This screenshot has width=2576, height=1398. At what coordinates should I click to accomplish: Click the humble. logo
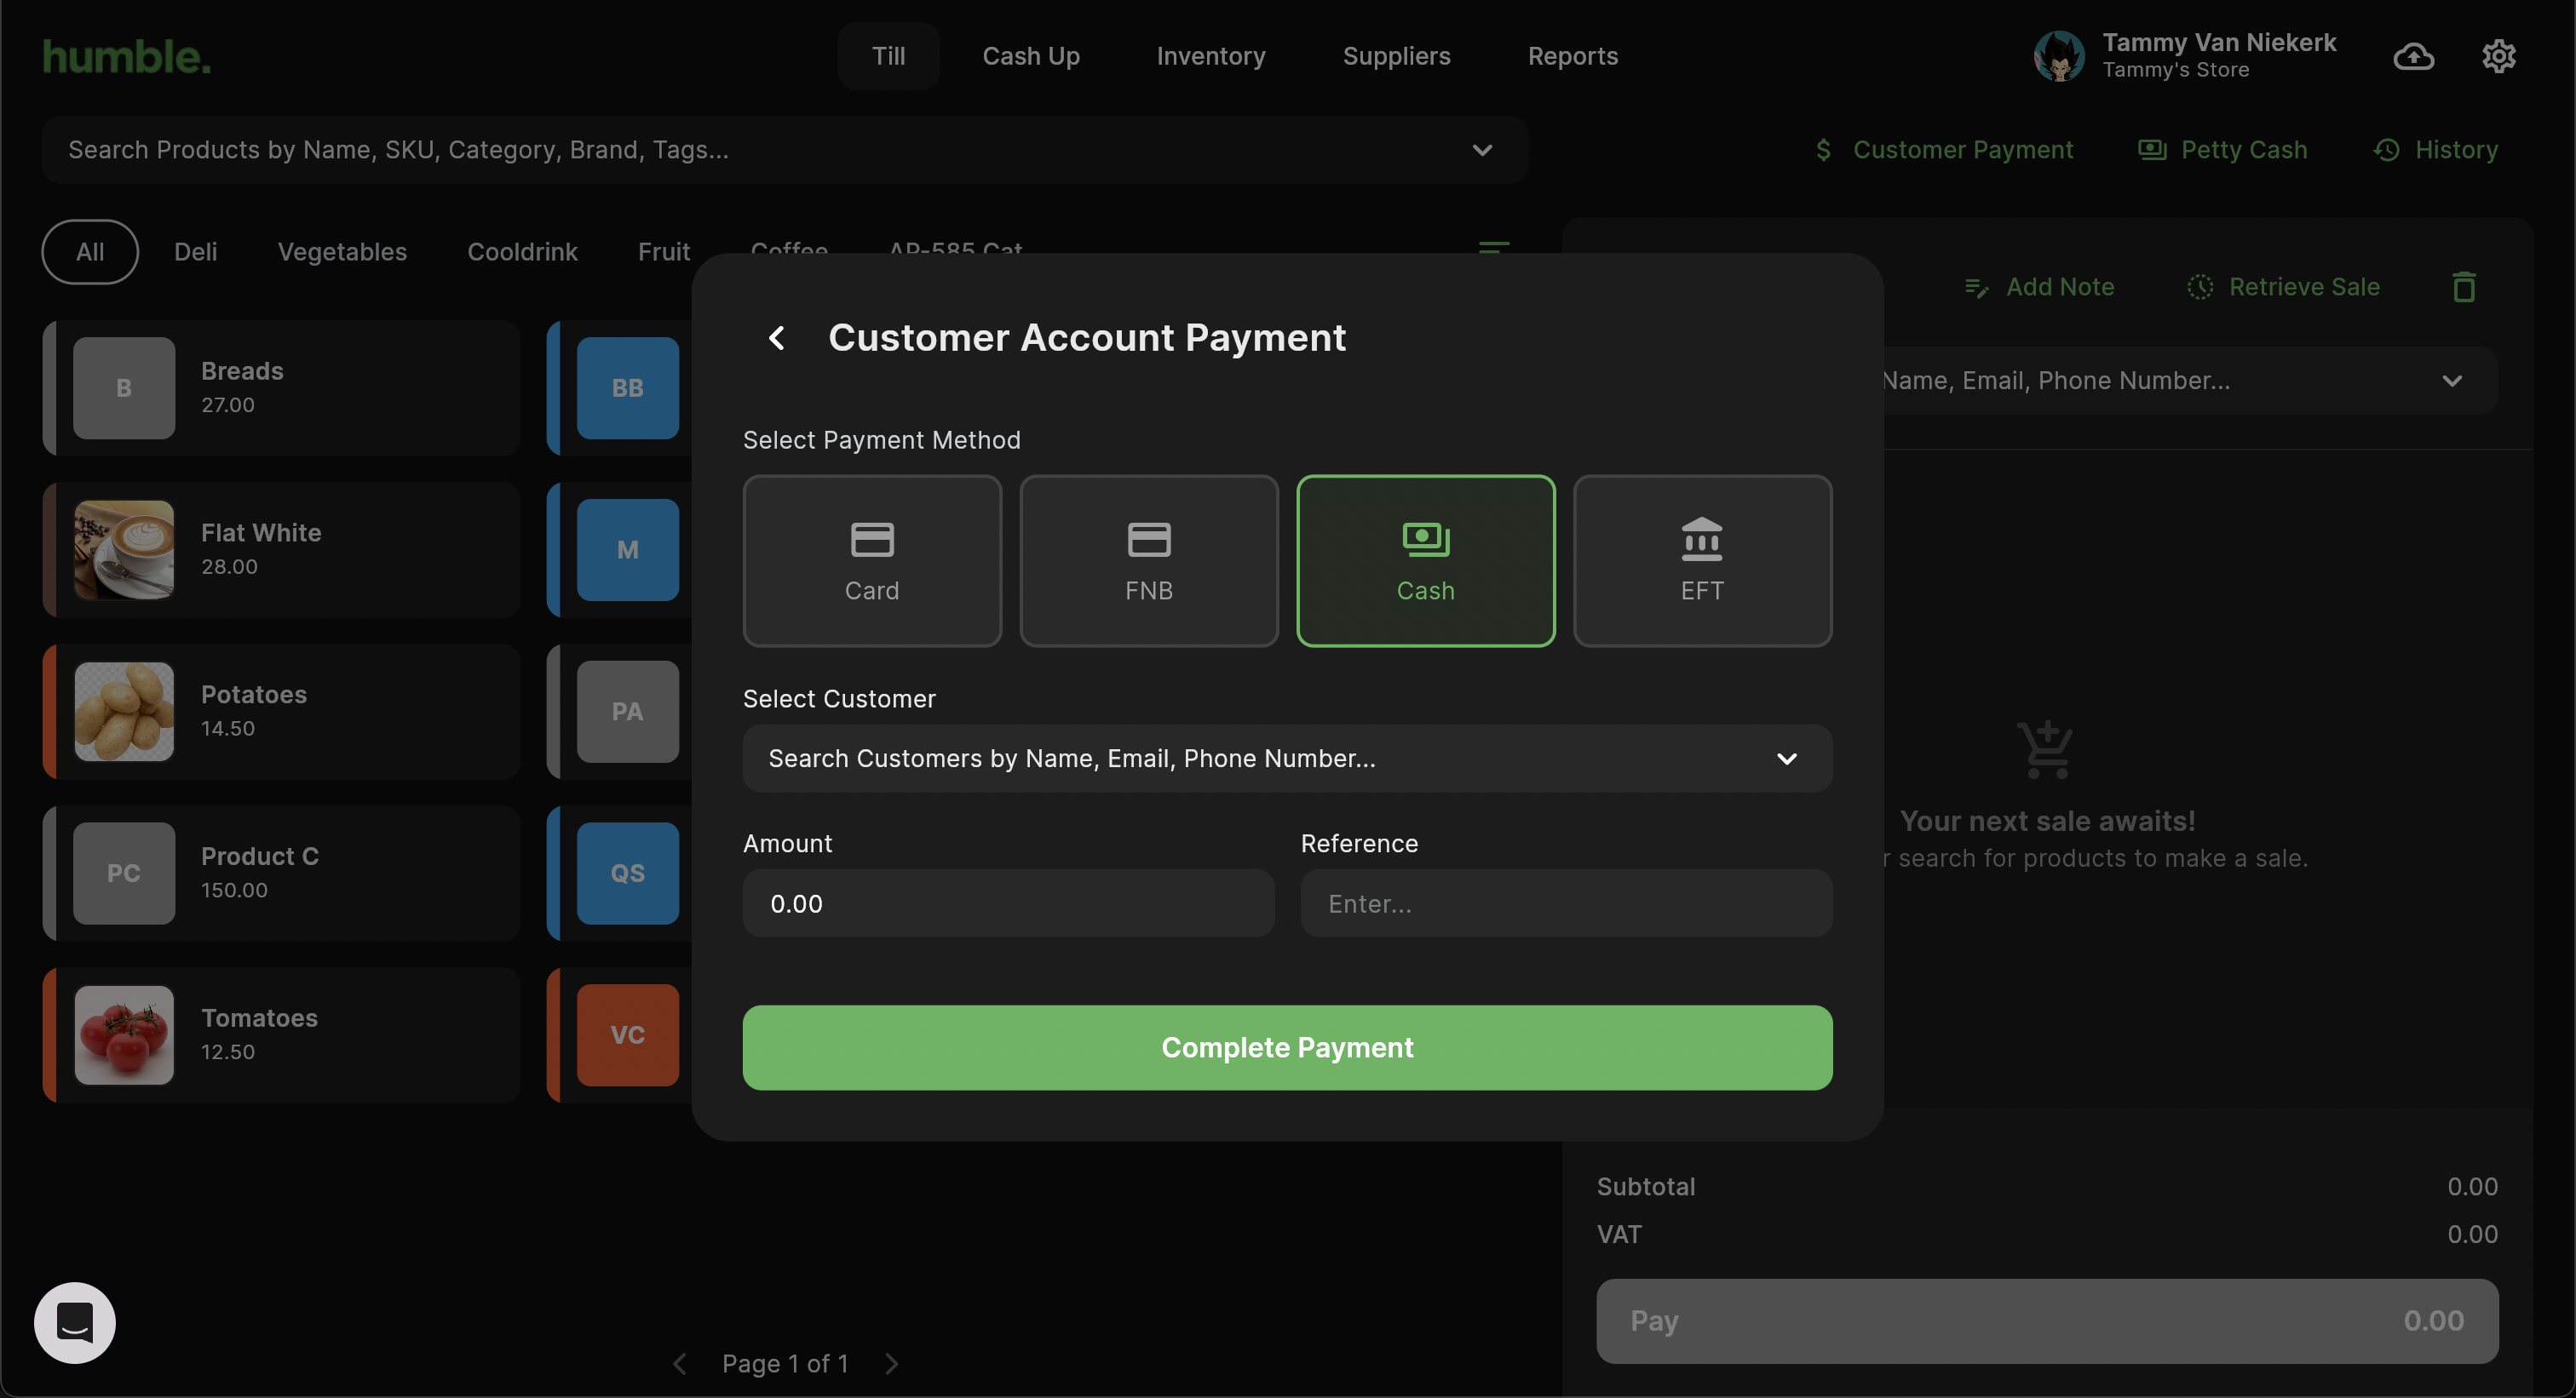pos(127,56)
